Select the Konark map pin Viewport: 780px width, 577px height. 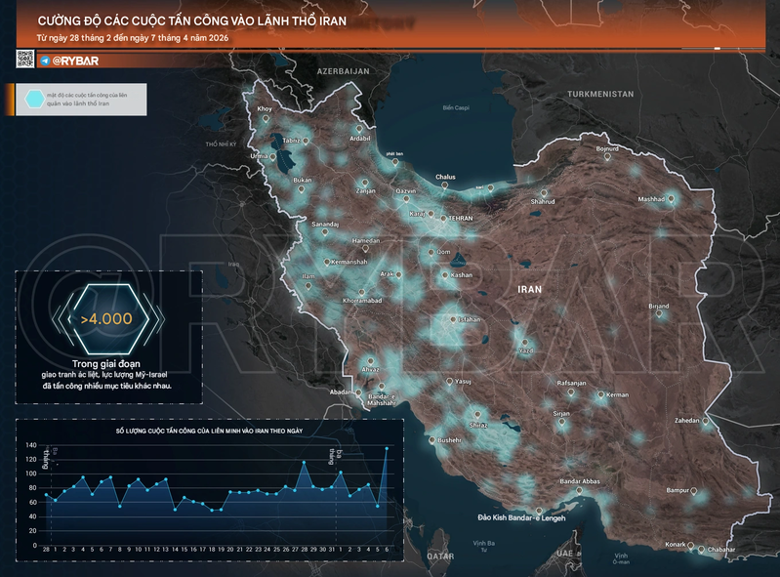pyautogui.click(x=690, y=546)
